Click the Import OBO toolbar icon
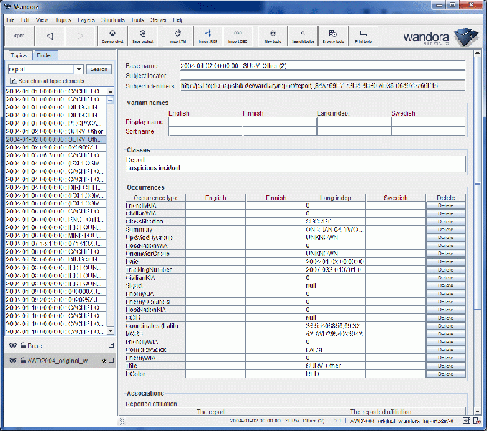Screen dimensions: 487x431 (237, 35)
